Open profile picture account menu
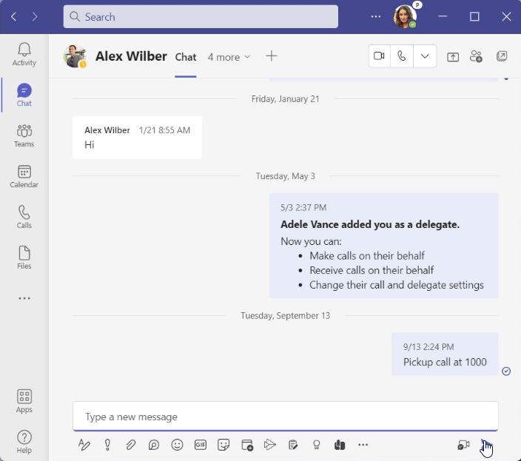The width and height of the screenshot is (521, 461). point(404,16)
